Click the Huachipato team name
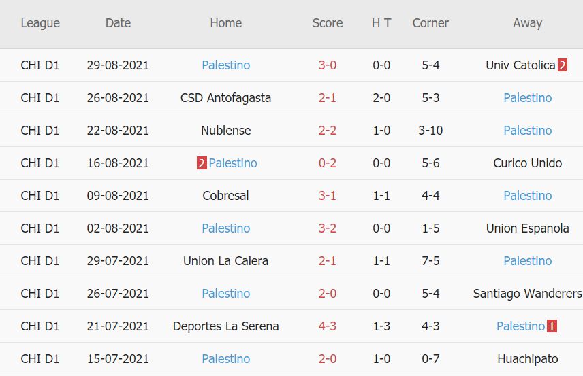Screen dimensions: 583x376 click(x=527, y=359)
